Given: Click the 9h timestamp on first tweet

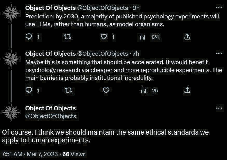Looking at the screenshot, I should tap(136, 8).
